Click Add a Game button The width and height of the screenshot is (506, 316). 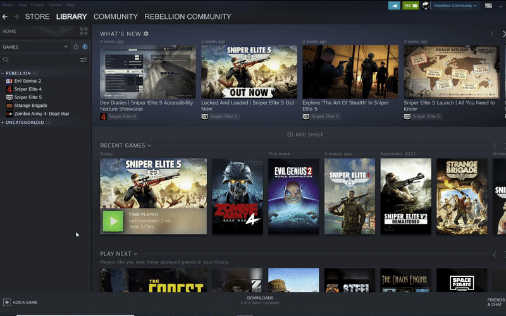(x=20, y=302)
